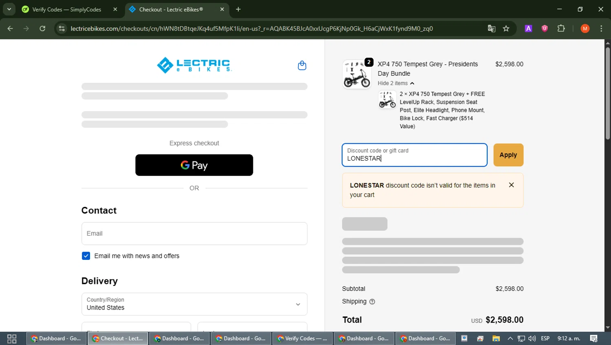Open the purple A extension icon
Screen dimensions: 611x345
(528, 29)
